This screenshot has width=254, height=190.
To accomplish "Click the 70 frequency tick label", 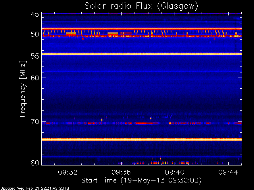I will click(35, 122).
